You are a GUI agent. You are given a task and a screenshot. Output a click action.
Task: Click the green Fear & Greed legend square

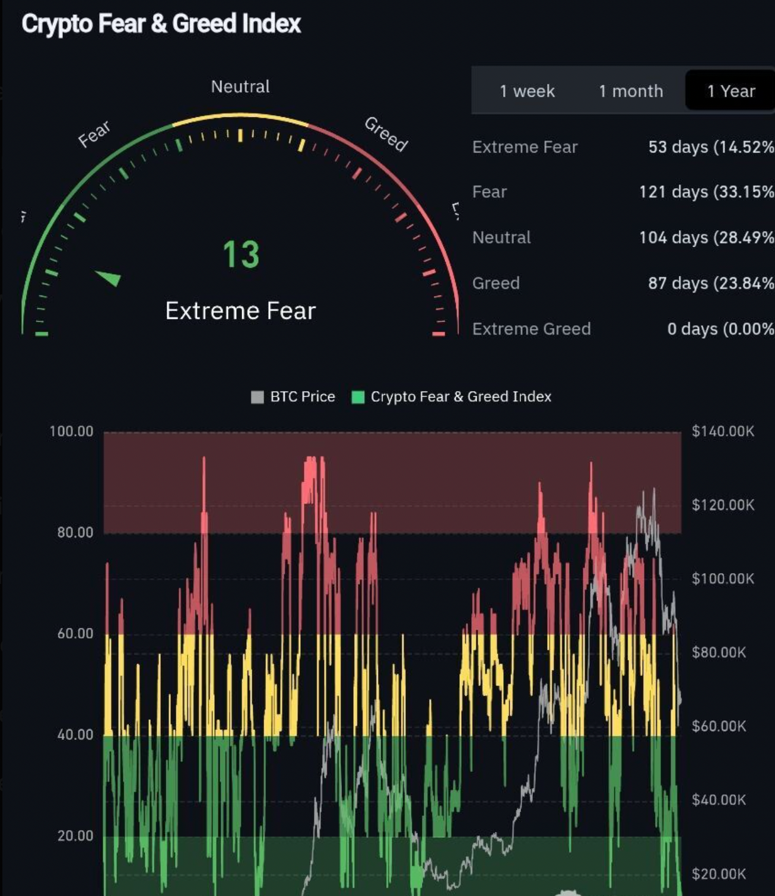click(358, 397)
